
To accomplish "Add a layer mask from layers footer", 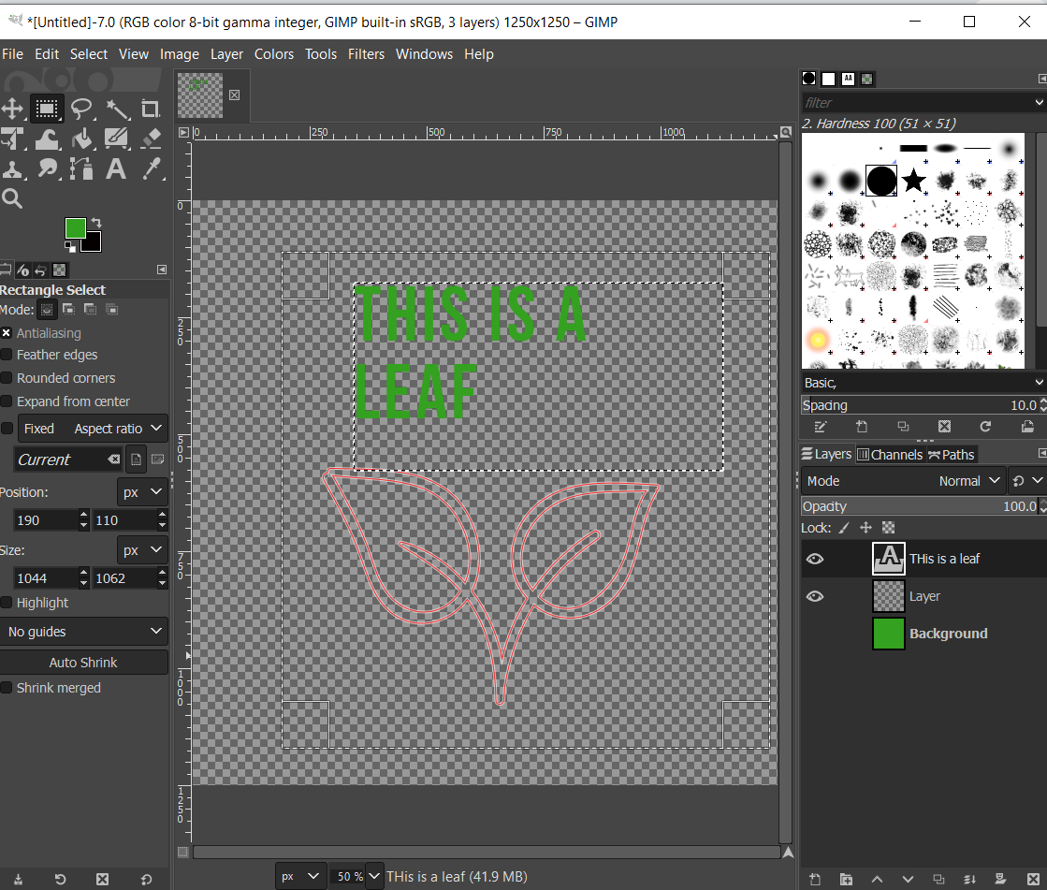I will point(1000,879).
